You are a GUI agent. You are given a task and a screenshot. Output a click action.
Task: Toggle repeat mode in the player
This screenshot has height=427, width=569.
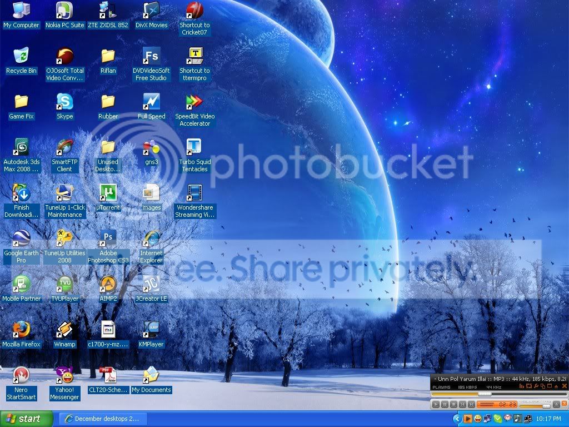pos(529,386)
